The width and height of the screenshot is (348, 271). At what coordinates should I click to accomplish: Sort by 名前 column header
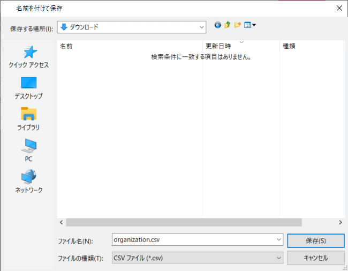click(x=130, y=46)
